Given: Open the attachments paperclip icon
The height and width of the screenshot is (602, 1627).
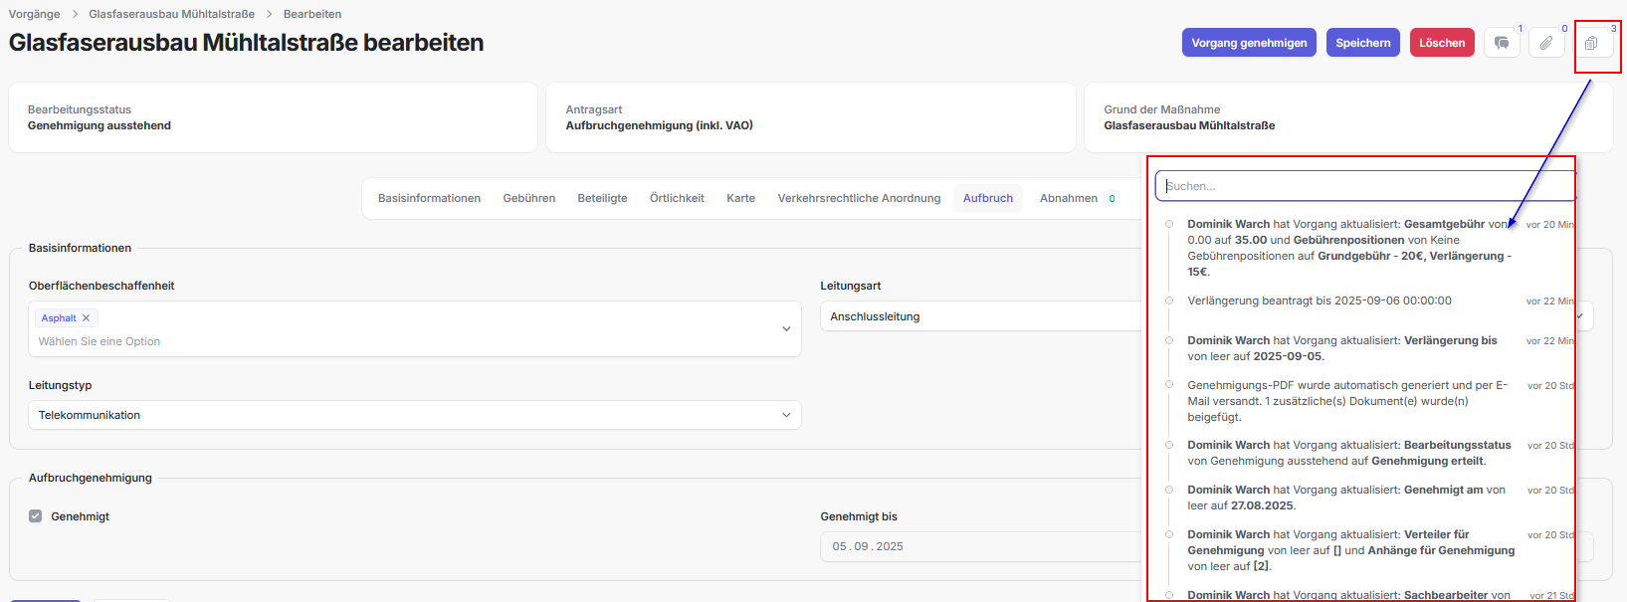Looking at the screenshot, I should click(x=1545, y=43).
